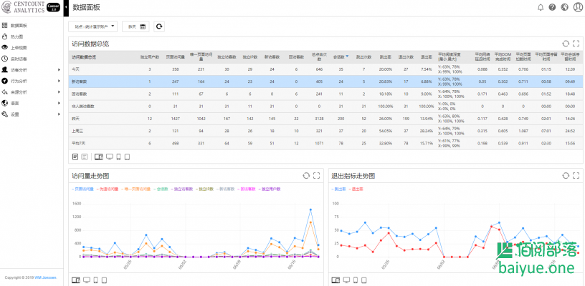Image resolution: width=585 pixels, height=286 pixels.
Task: Filter 退出指标走势图 to tablet devices
Action: coord(364,280)
